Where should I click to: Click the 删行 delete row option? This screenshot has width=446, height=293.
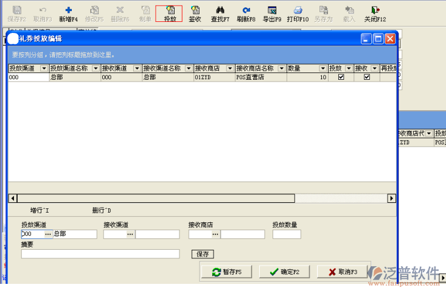point(102,211)
